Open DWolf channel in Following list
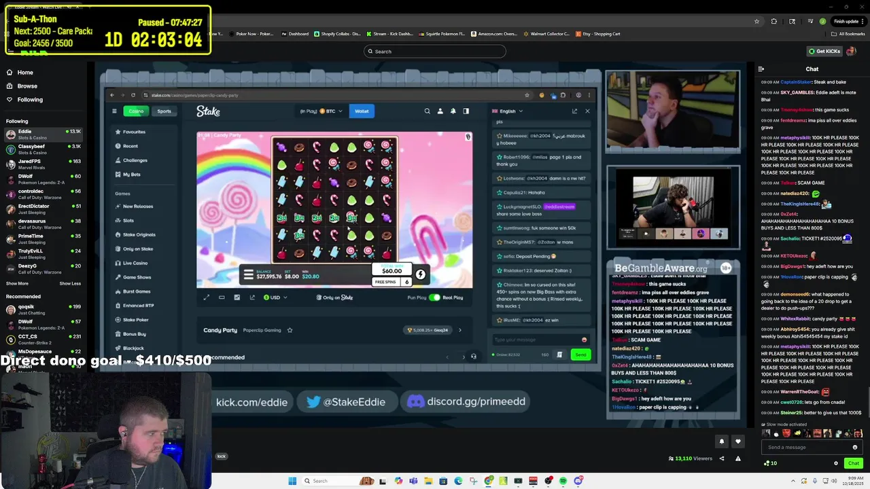The height and width of the screenshot is (489, 870). tap(42, 179)
